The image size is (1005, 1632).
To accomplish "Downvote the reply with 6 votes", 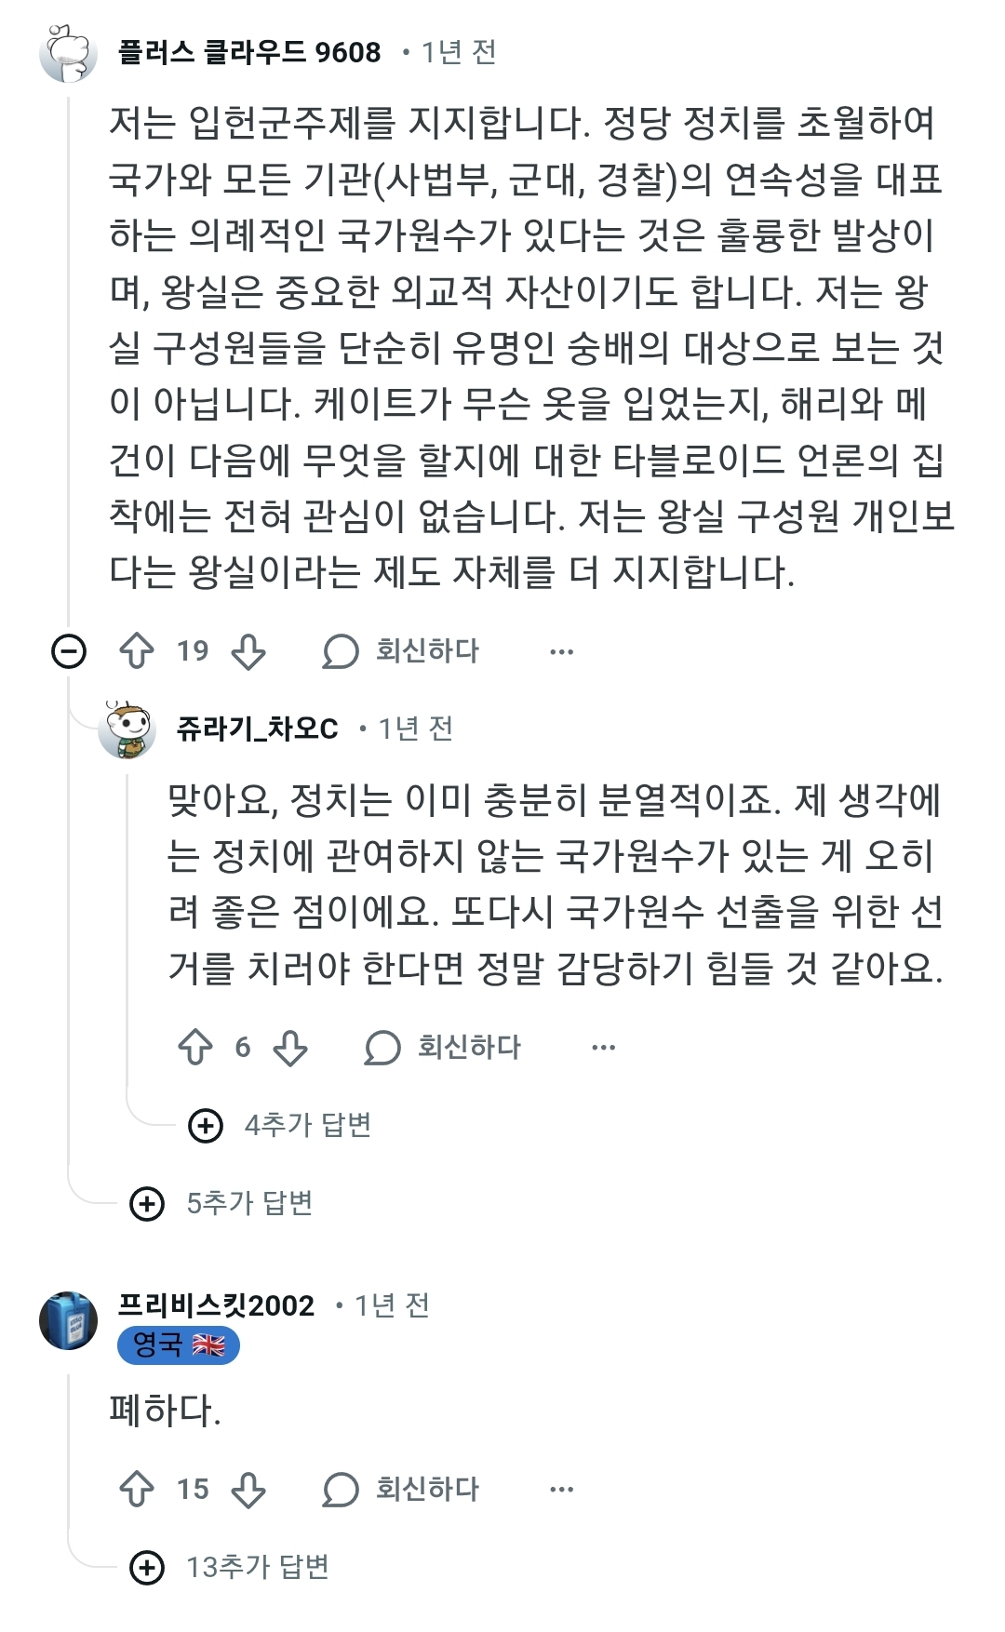I will pos(290,1048).
